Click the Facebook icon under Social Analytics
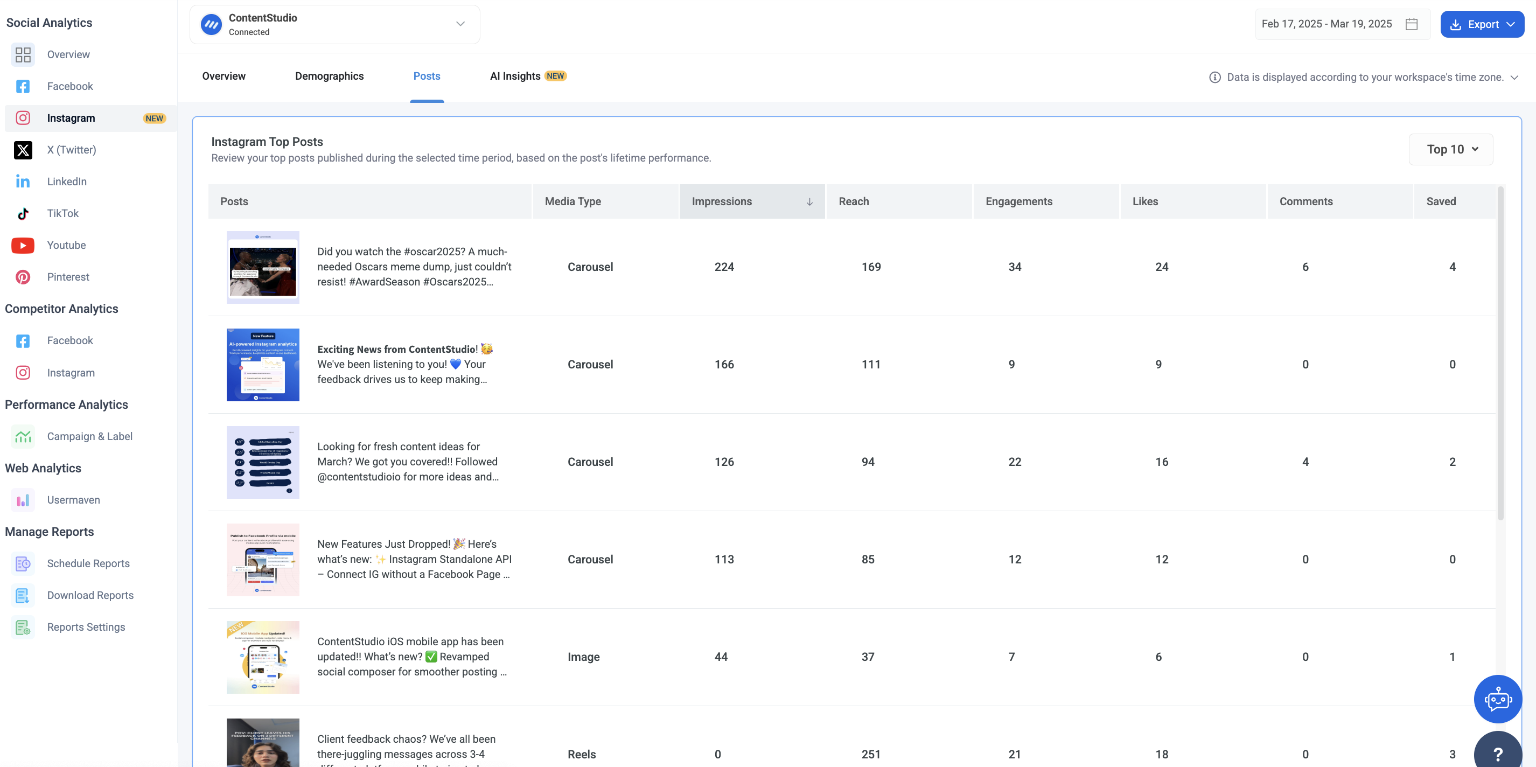The width and height of the screenshot is (1536, 767). click(x=23, y=87)
